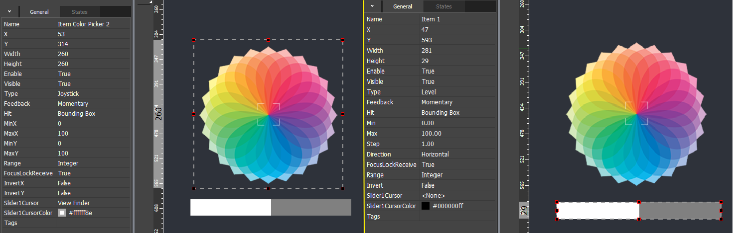Click the white swatch beside #ffffff8e
Image resolution: width=733 pixels, height=233 pixels.
click(x=62, y=213)
